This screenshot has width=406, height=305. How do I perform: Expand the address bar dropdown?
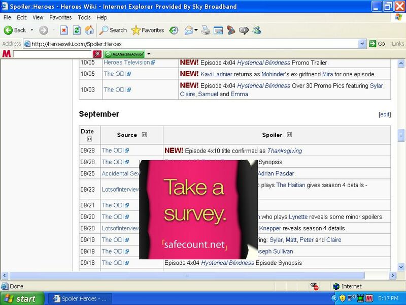tap(362, 44)
